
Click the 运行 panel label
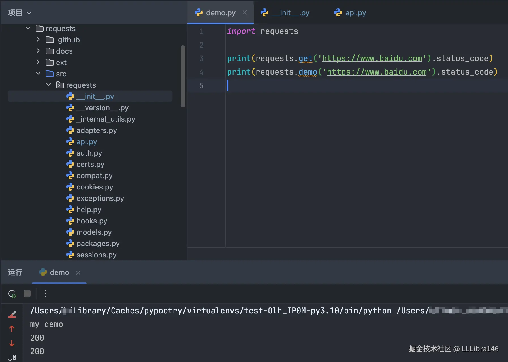[15, 272]
